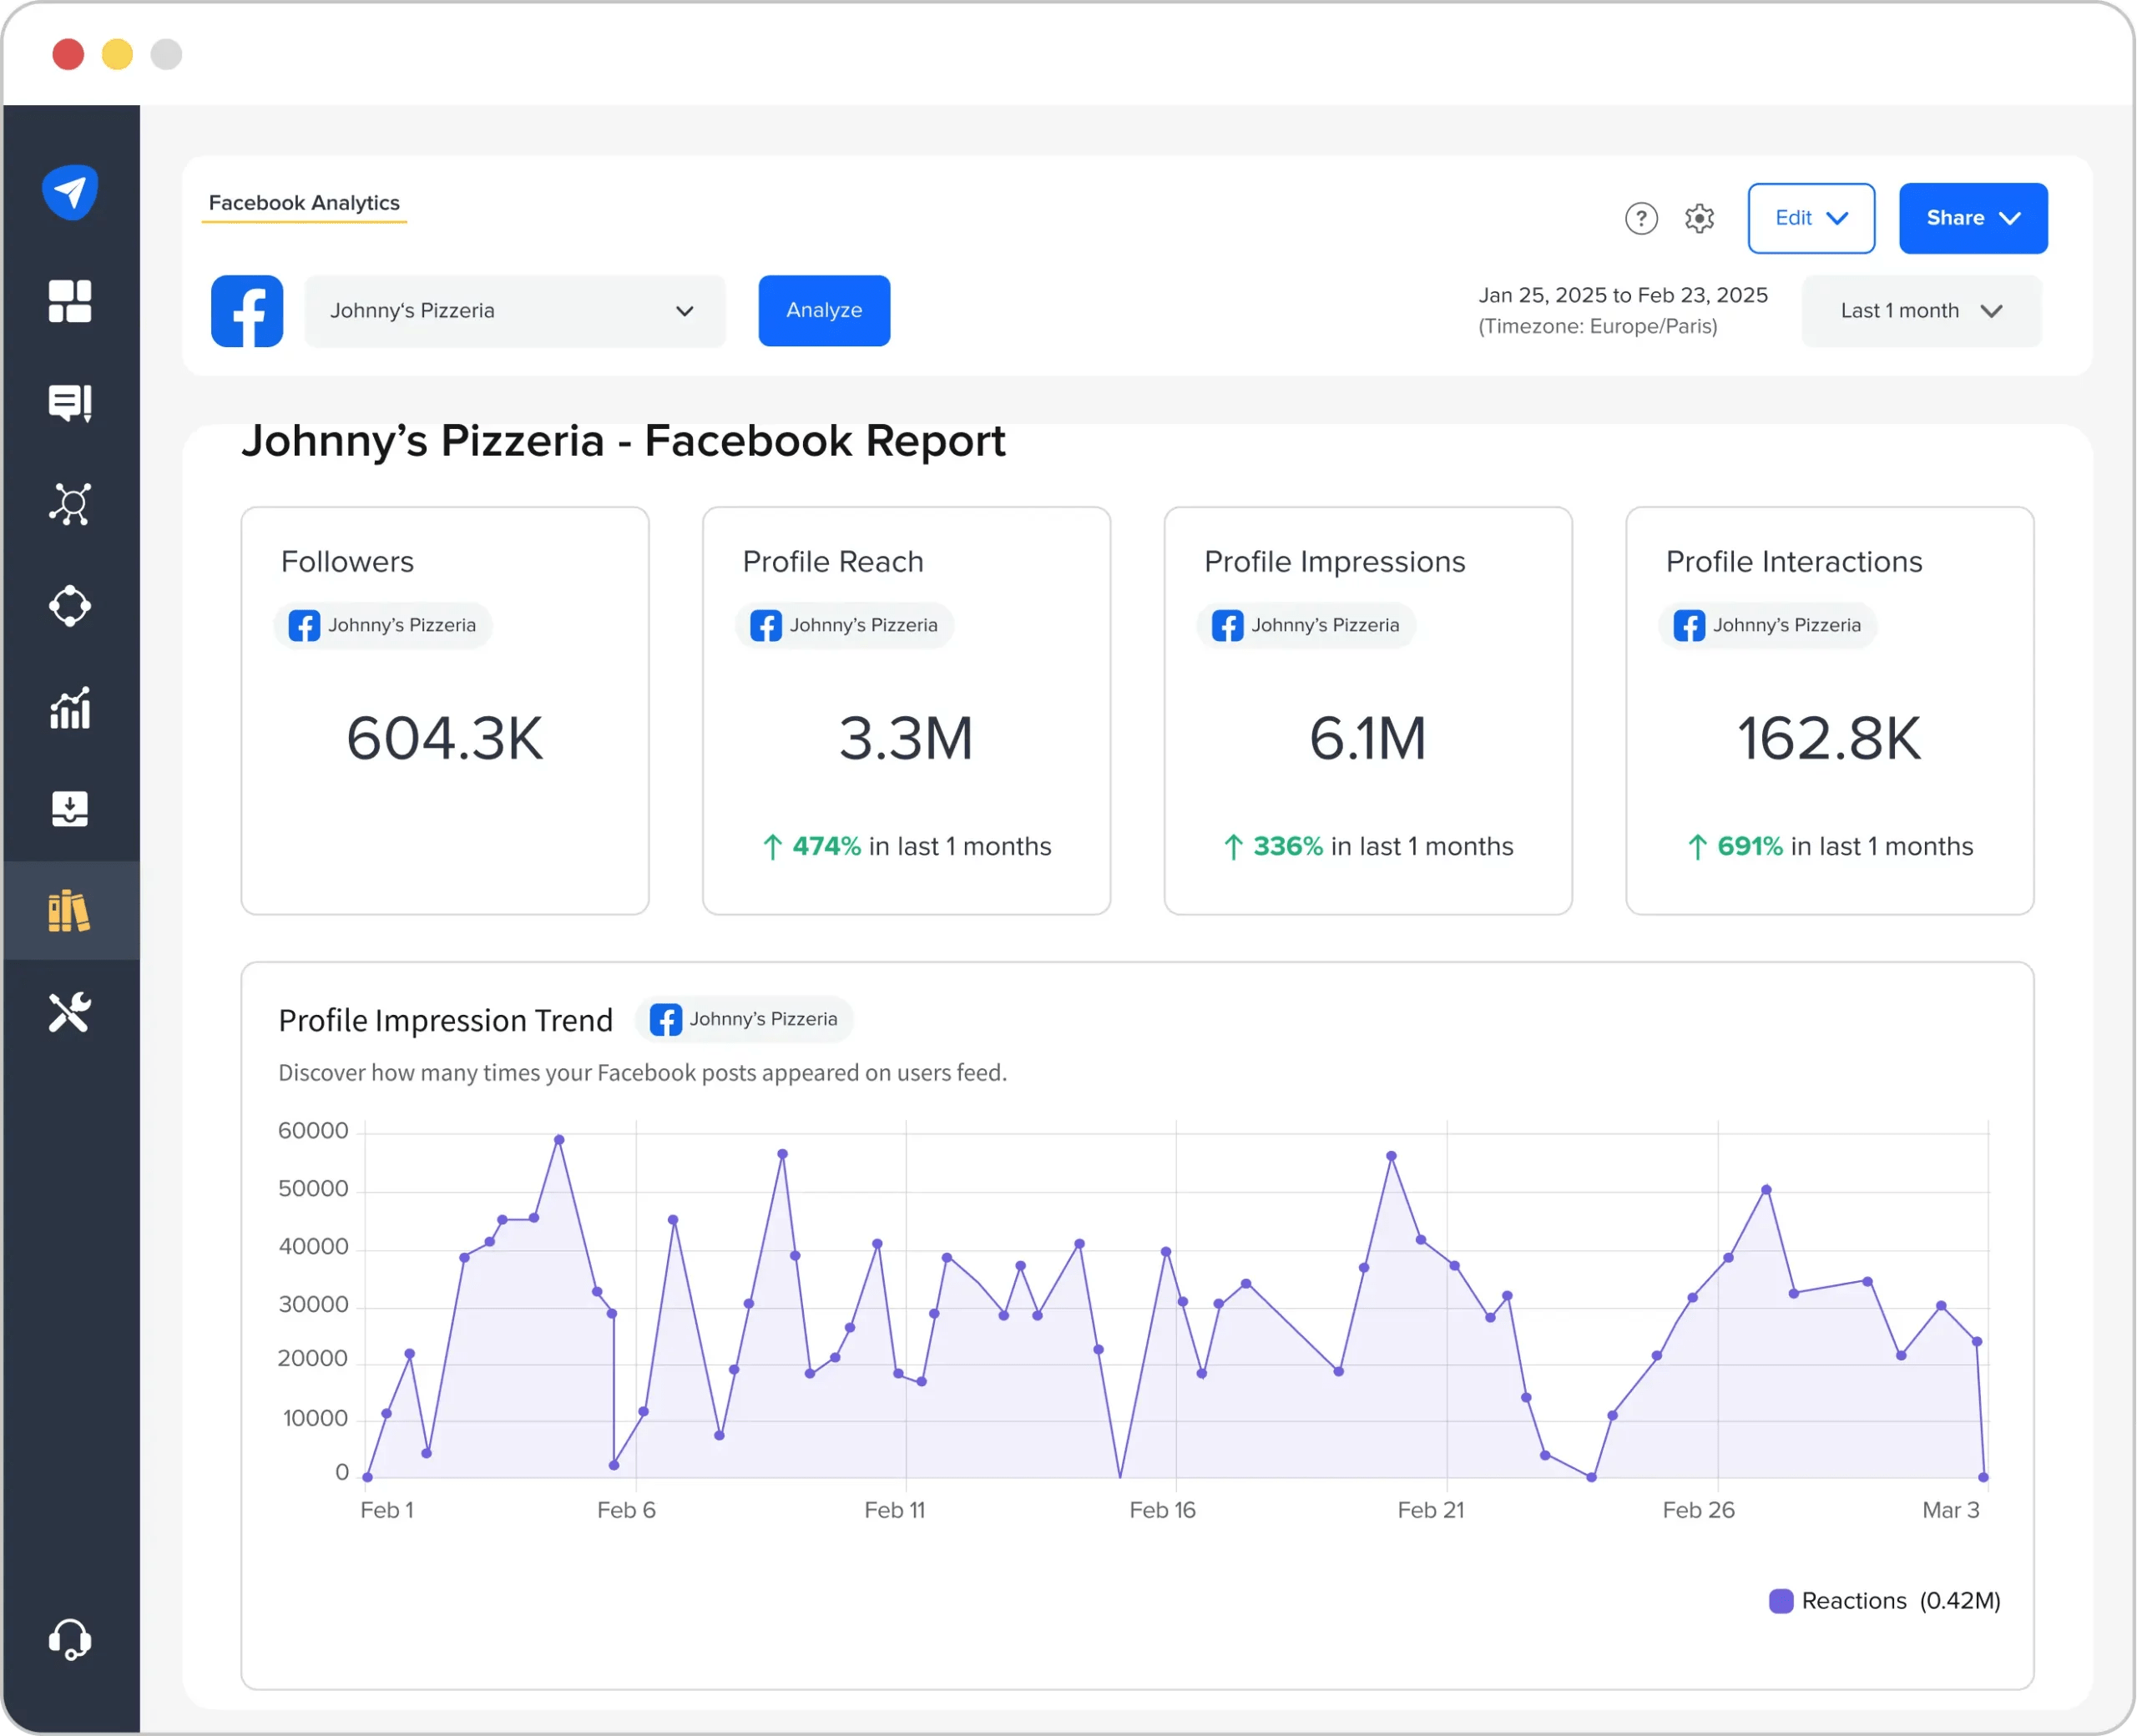Open the settings gear near Edit button
Image resolution: width=2137 pixels, height=1736 pixels.
[1699, 218]
